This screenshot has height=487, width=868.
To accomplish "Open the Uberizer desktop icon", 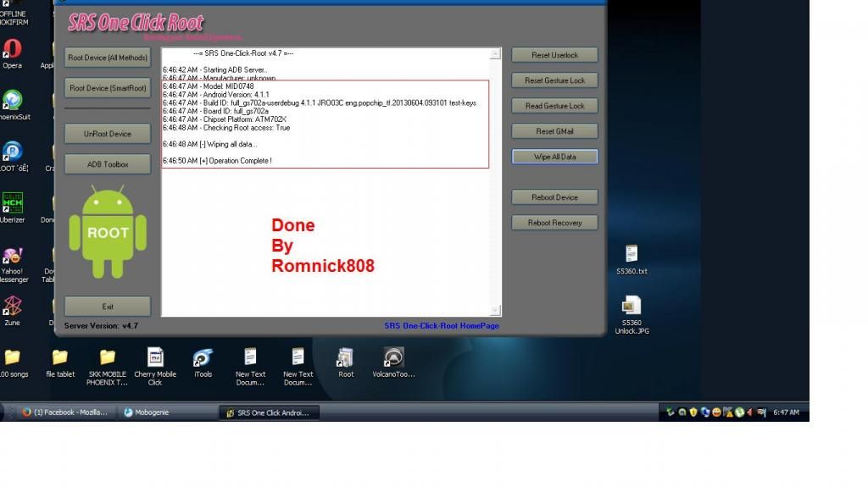I will pos(12,208).
